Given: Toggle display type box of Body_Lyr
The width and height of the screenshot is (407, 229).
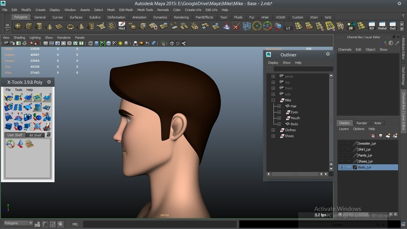Looking at the screenshot, I should coord(349,167).
